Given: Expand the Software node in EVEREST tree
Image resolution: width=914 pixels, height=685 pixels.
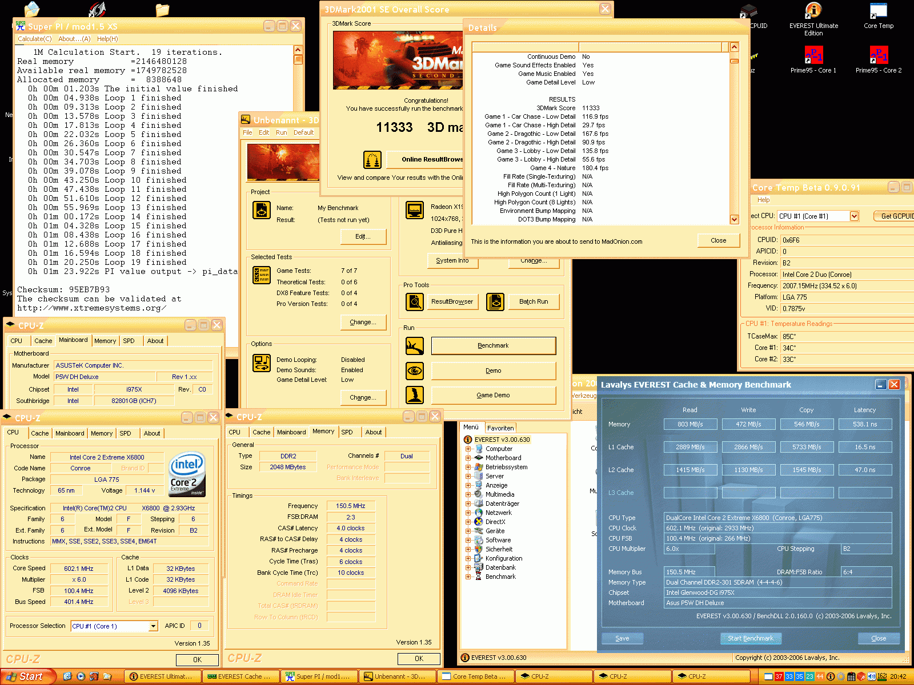Looking at the screenshot, I should point(468,540).
